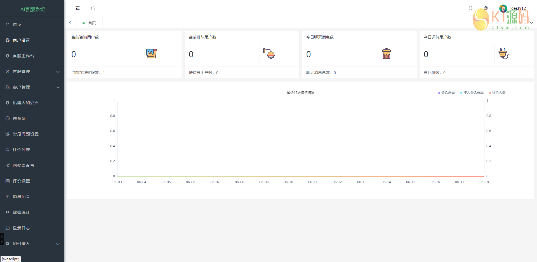Viewport: 537px width, 262px height.
Task: Click the 常见问题设置 sidebar icon
Action: [8, 134]
